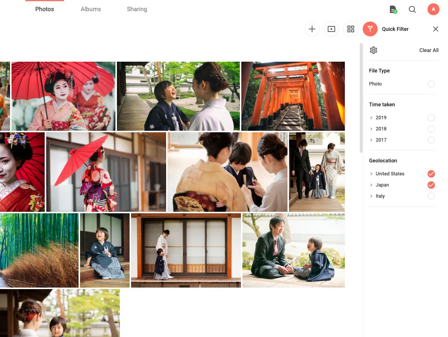Image resolution: width=448 pixels, height=337 pixels.
Task: Open the geisha face close-up photo
Action: coord(22,172)
